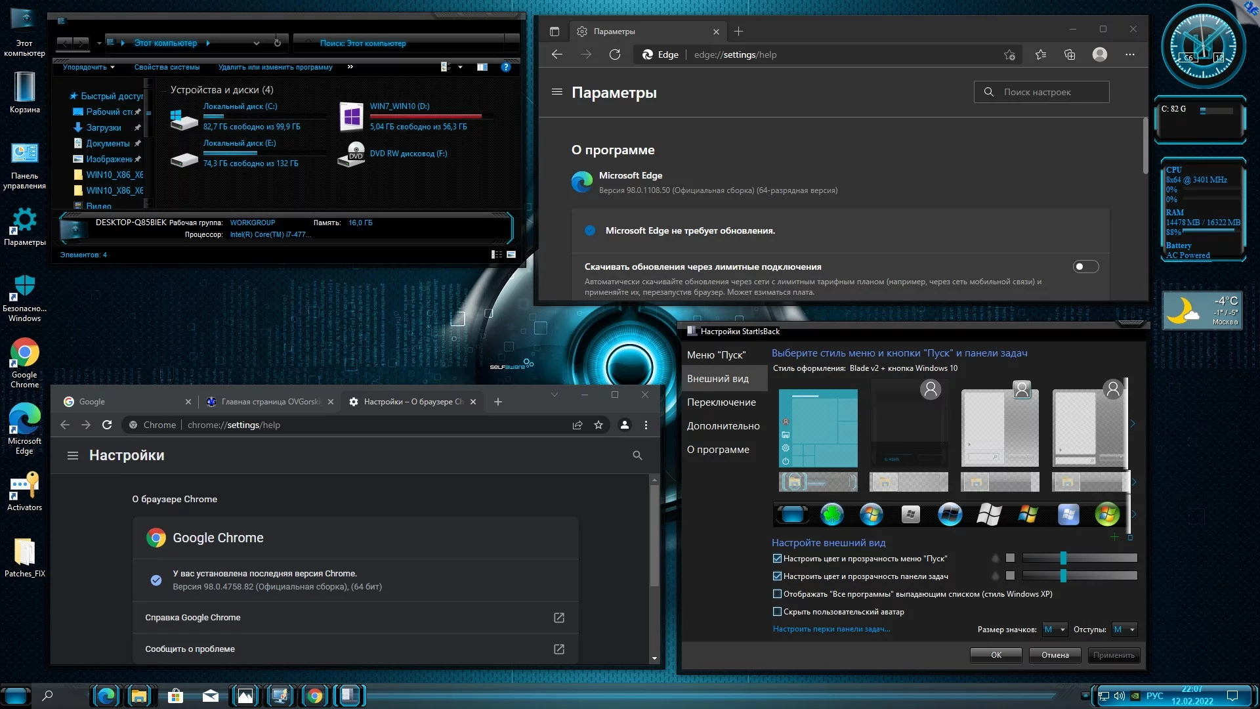The width and height of the screenshot is (1260, 709).
Task: Click search magnifier in Chrome Settings
Action: (637, 456)
